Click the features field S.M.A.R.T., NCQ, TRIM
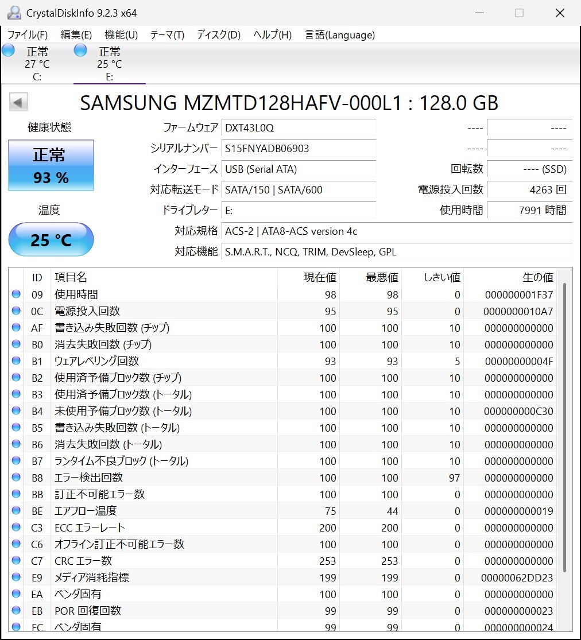Viewport: 581px width, 640px height. [x=397, y=252]
